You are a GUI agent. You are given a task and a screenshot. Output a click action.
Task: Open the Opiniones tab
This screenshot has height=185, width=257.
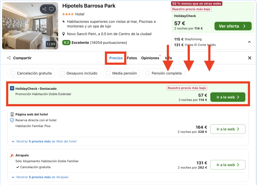pyautogui.click(x=150, y=58)
